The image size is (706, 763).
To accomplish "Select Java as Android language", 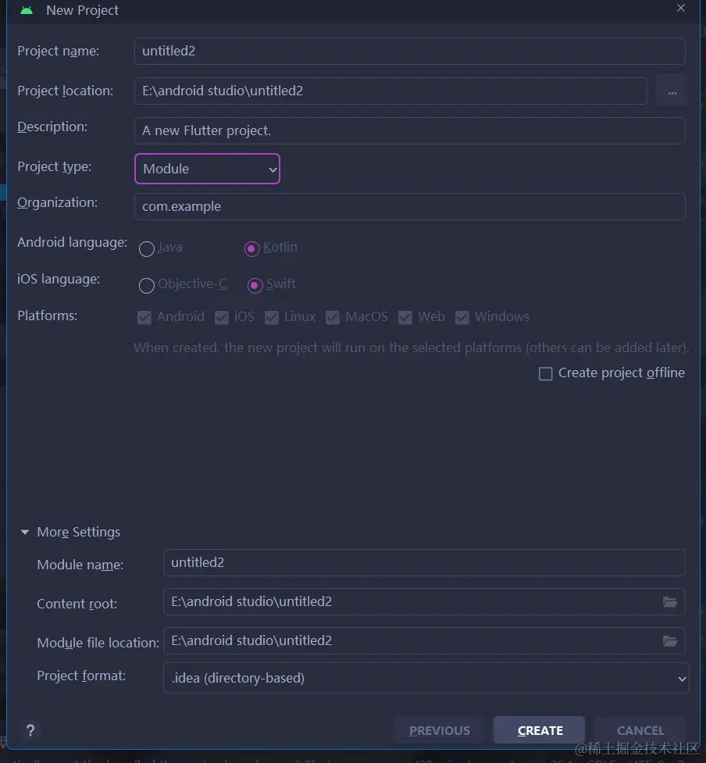I will coord(146,248).
